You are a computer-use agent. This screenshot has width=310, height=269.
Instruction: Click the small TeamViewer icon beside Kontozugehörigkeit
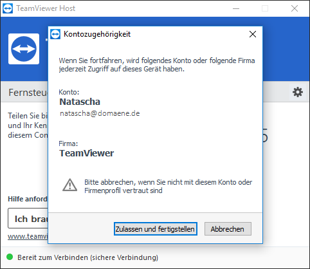[x=55, y=34]
